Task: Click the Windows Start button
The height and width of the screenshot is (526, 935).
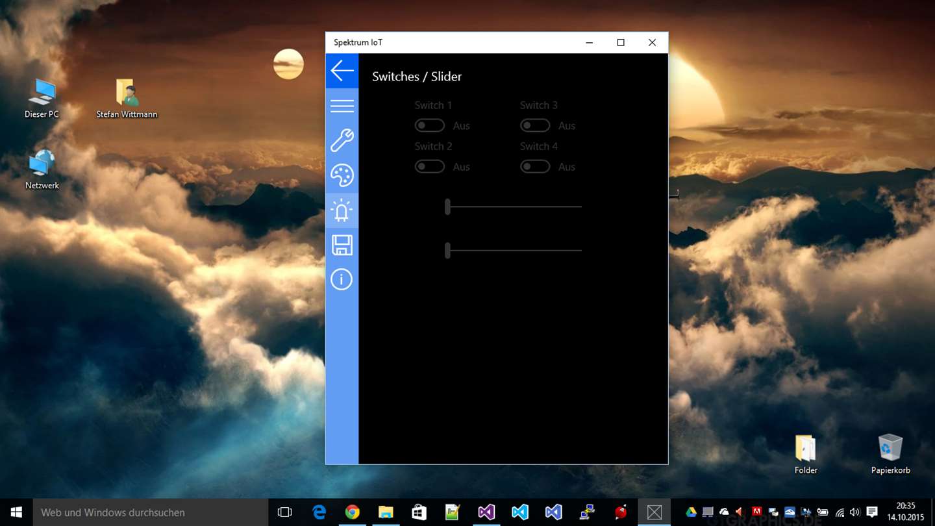Action: pos(16,512)
